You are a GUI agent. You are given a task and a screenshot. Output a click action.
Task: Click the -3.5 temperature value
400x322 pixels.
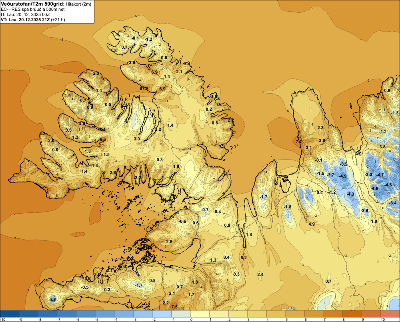pos(344,164)
